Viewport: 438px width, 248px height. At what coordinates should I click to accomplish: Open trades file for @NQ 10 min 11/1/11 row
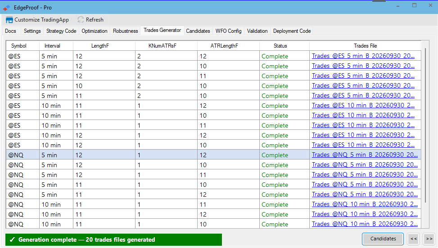(365, 204)
